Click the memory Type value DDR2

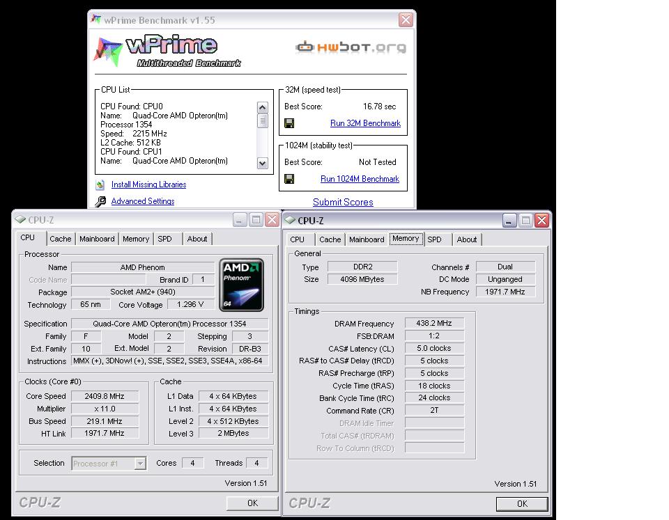click(362, 267)
